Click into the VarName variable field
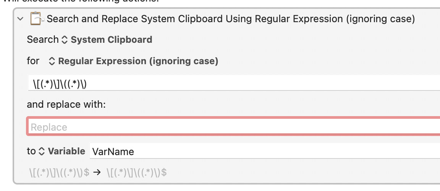Viewport: 440px width, 191px height. 265,151
